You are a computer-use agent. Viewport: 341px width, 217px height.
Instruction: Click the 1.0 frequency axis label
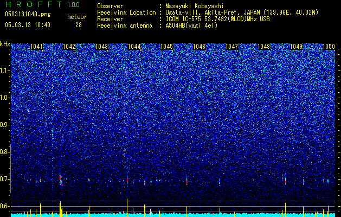coord(4,98)
